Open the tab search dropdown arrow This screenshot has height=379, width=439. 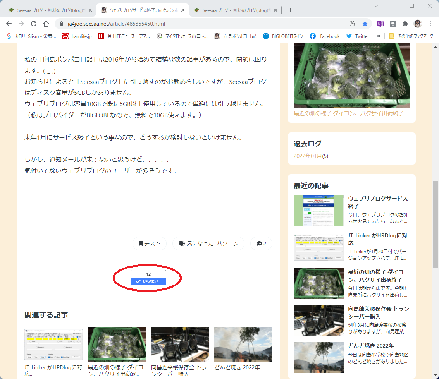pyautogui.click(x=376, y=5)
